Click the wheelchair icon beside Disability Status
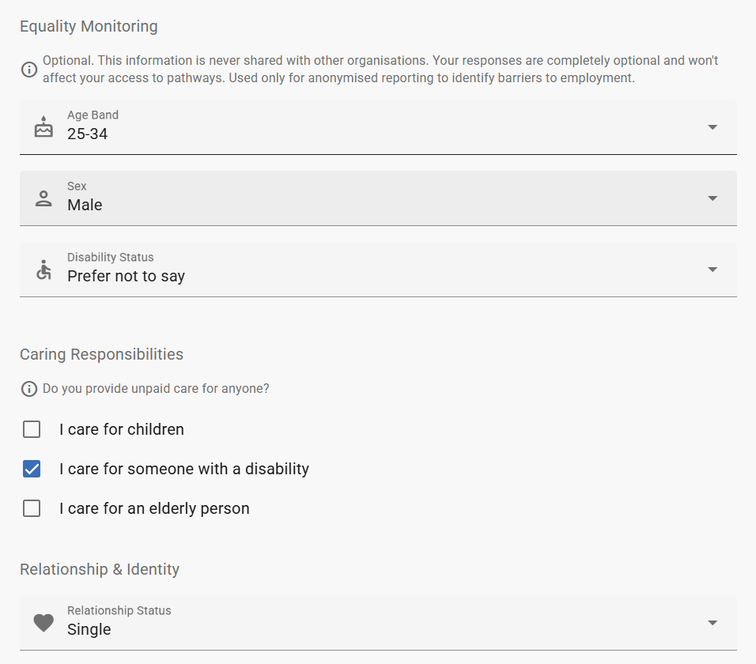The width and height of the screenshot is (756, 664). pyautogui.click(x=43, y=270)
